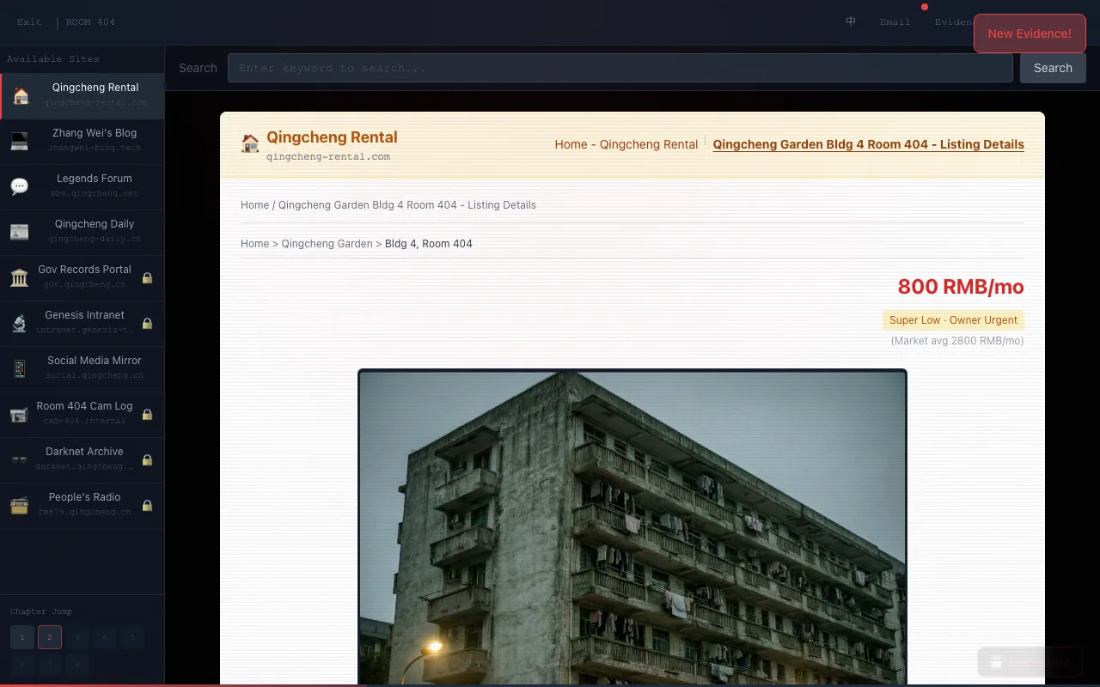Open Qingcheng Rental site house icon
Viewport: 1100px width, 687px height.
[21, 95]
